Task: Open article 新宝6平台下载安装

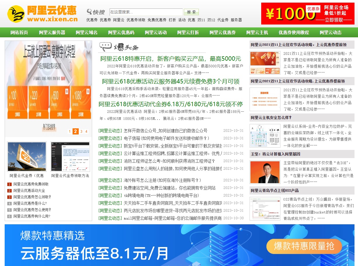Action: click(173, 146)
